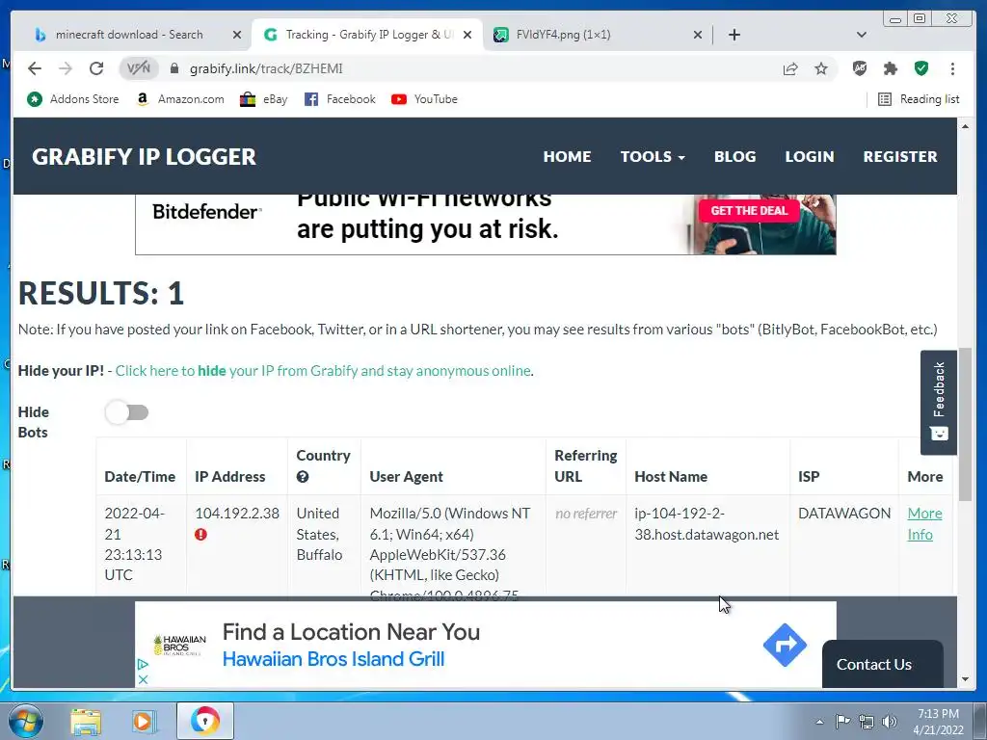Click the page vertical scrollbar thumb

pos(965,424)
